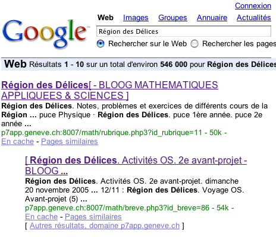Open the second result's En cache link

[x=42, y=217]
